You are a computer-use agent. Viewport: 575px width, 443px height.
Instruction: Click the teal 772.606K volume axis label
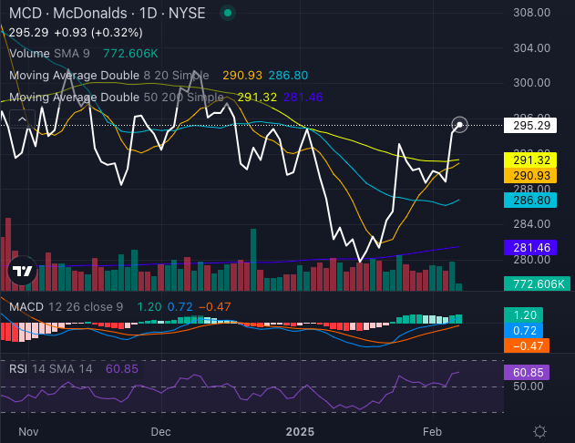(534, 284)
